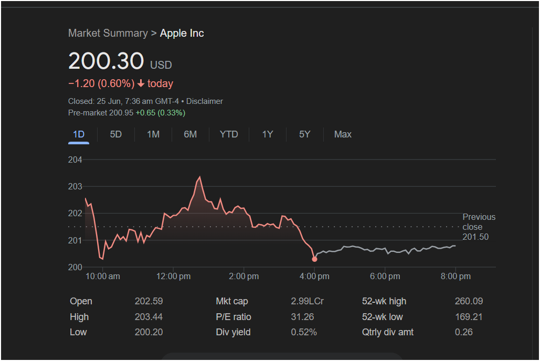Image resolution: width=540 pixels, height=361 pixels.
Task: Click the red closing-price dot on chart
Action: coord(314,259)
